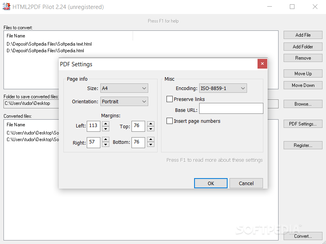Enable the Preserve links checkbox

[170, 99]
